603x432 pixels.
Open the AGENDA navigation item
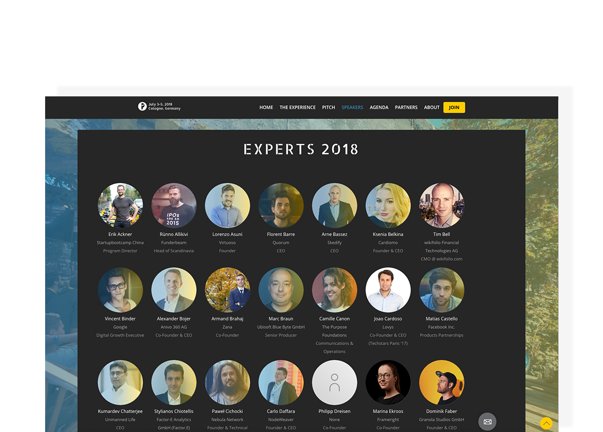379,107
